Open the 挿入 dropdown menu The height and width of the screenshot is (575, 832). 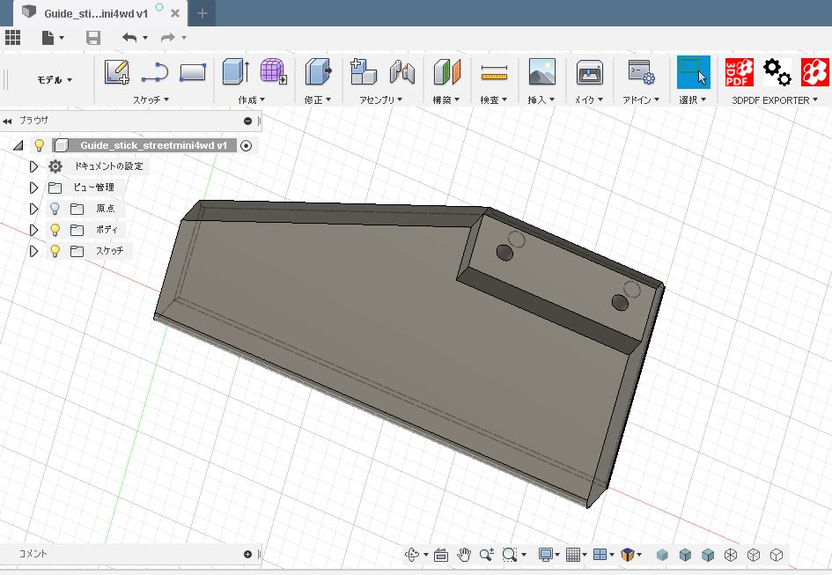pyautogui.click(x=541, y=100)
